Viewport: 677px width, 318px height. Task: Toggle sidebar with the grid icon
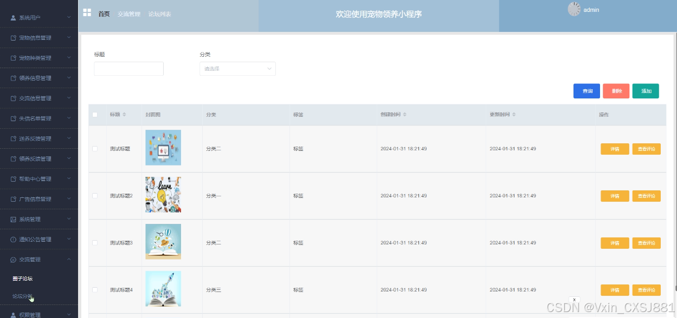point(87,12)
